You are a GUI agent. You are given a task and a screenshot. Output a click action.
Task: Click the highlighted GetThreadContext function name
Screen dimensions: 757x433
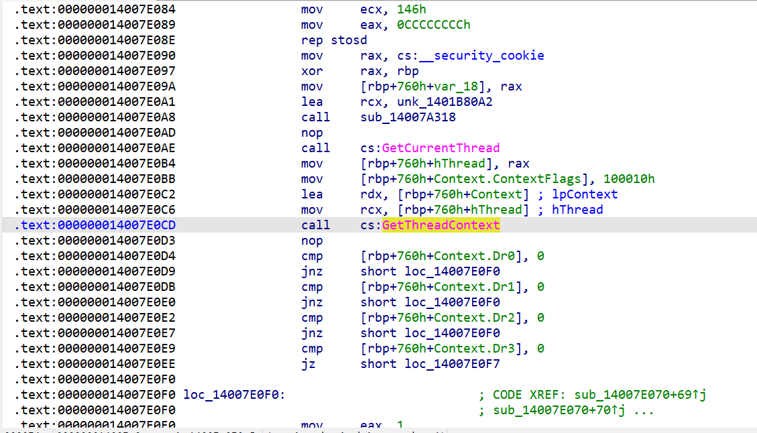[x=441, y=225]
